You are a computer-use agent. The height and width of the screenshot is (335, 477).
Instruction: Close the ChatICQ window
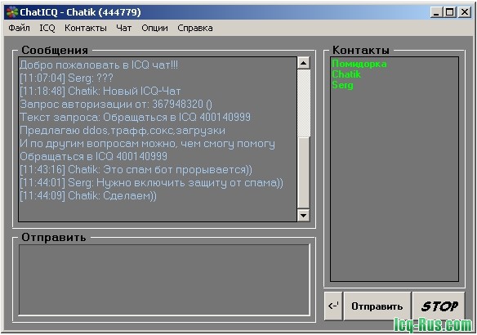pos(465,12)
